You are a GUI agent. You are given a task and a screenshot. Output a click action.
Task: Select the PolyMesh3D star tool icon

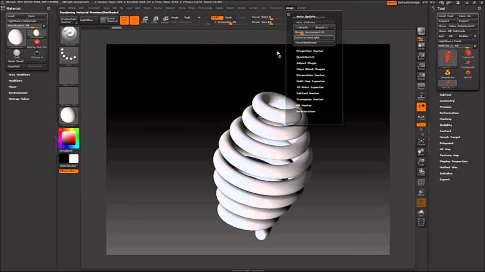coord(468,63)
